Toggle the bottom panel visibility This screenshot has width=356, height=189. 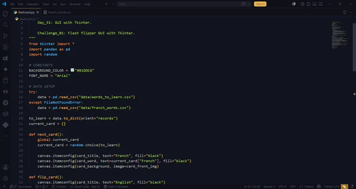[x=315, y=4]
